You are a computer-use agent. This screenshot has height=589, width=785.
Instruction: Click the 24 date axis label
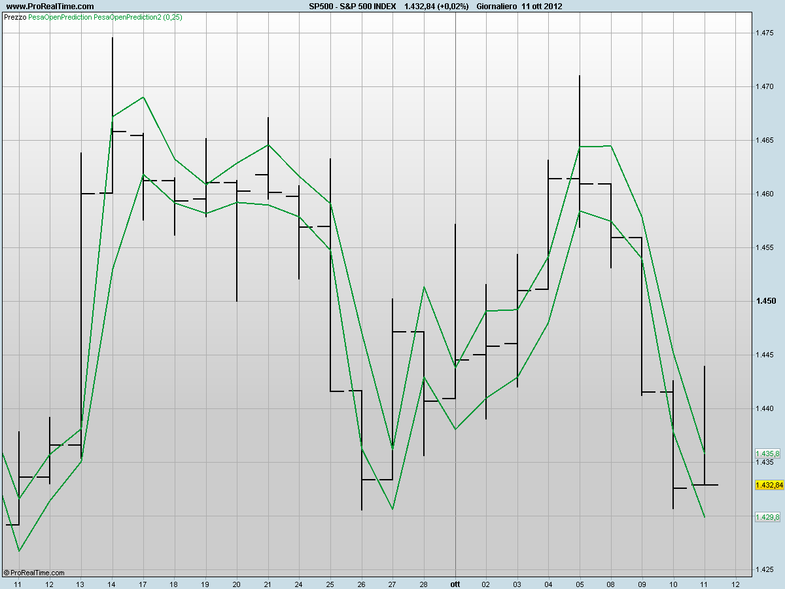tap(299, 583)
